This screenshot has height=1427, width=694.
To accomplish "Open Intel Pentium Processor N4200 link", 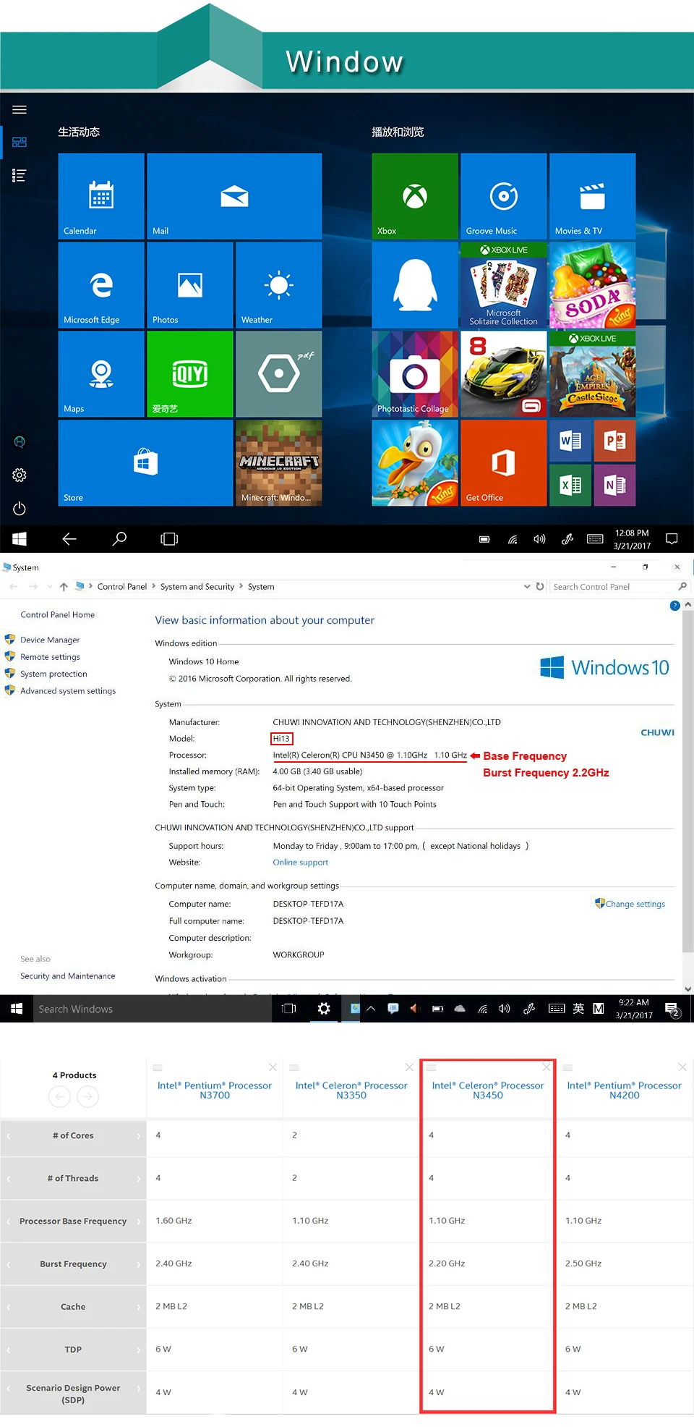I will click(625, 1091).
